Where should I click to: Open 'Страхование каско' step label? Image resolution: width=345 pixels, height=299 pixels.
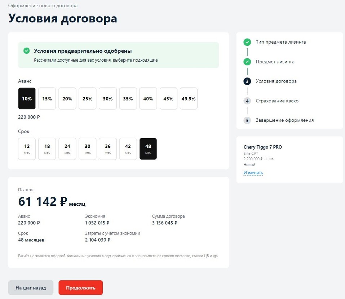277,101
